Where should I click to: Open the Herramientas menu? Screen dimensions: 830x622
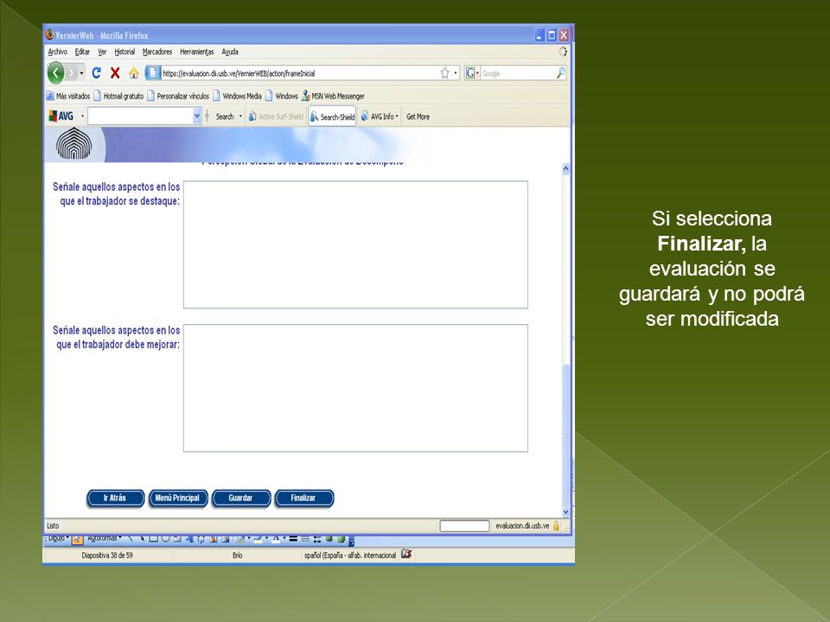197,52
